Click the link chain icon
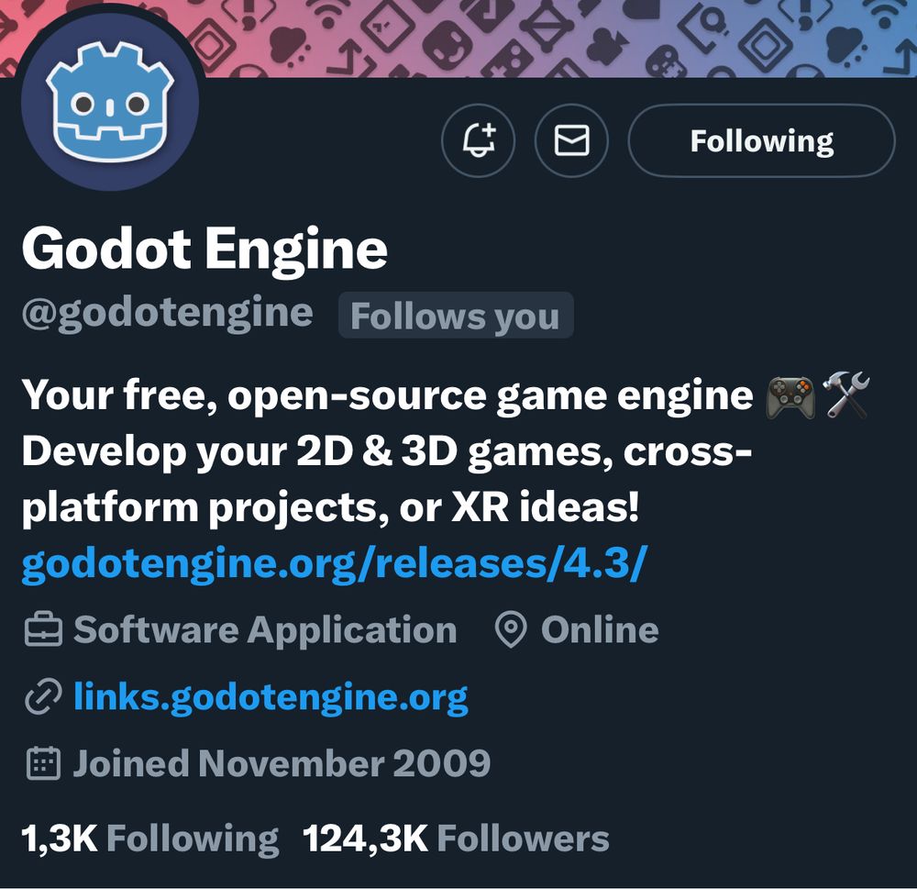 point(43,697)
